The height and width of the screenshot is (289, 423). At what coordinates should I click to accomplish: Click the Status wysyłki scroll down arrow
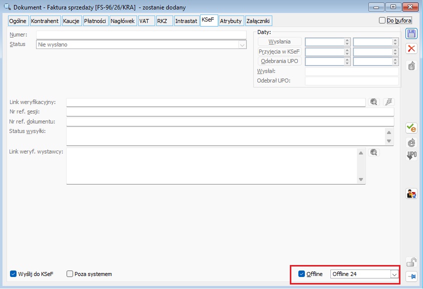(389, 141)
